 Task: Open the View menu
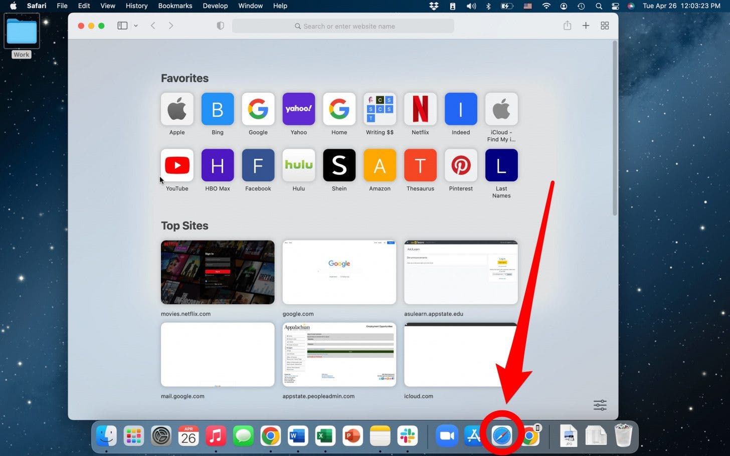click(108, 6)
